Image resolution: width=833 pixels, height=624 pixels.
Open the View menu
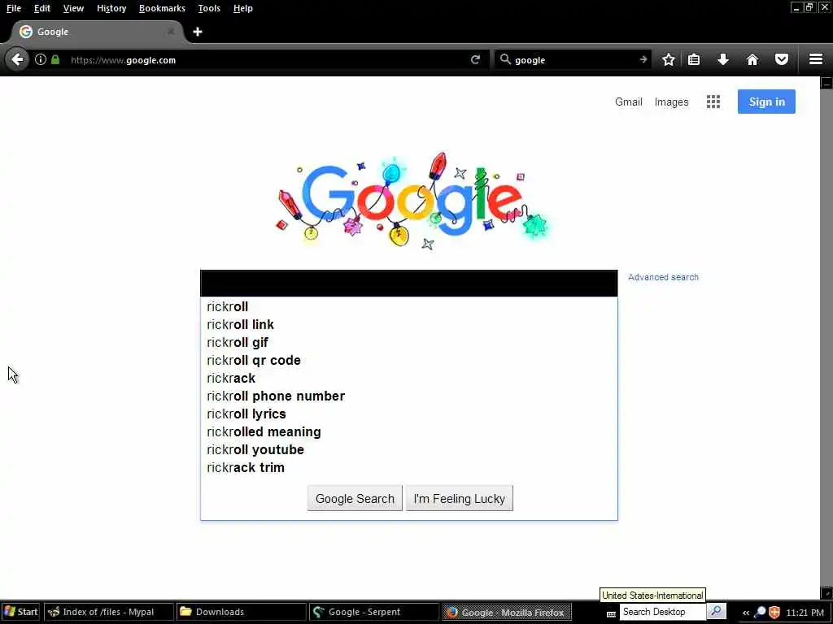click(x=73, y=8)
